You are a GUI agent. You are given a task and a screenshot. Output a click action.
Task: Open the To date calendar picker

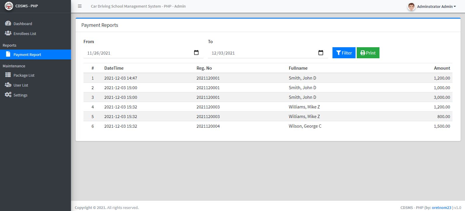pos(321,53)
